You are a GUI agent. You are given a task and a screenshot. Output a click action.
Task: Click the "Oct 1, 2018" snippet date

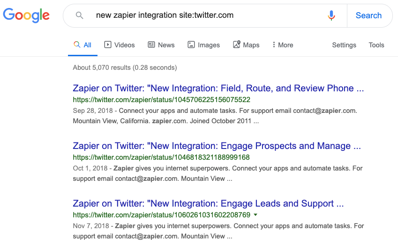point(90,168)
